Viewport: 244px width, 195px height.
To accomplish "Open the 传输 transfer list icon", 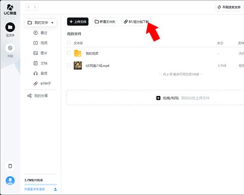I will [10, 48].
